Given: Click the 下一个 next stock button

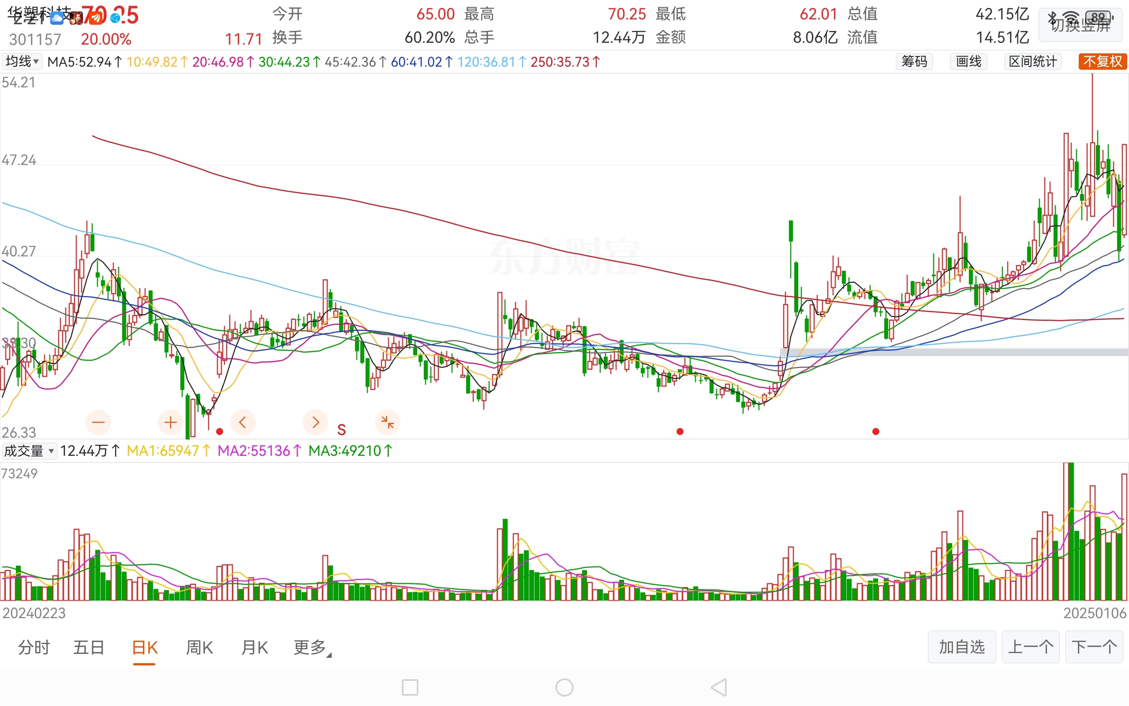Looking at the screenshot, I should tap(1094, 647).
